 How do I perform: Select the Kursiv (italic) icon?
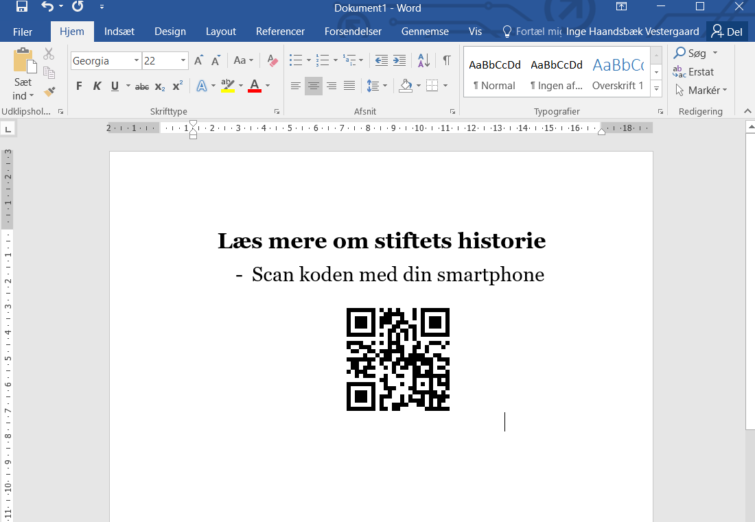pyautogui.click(x=97, y=86)
